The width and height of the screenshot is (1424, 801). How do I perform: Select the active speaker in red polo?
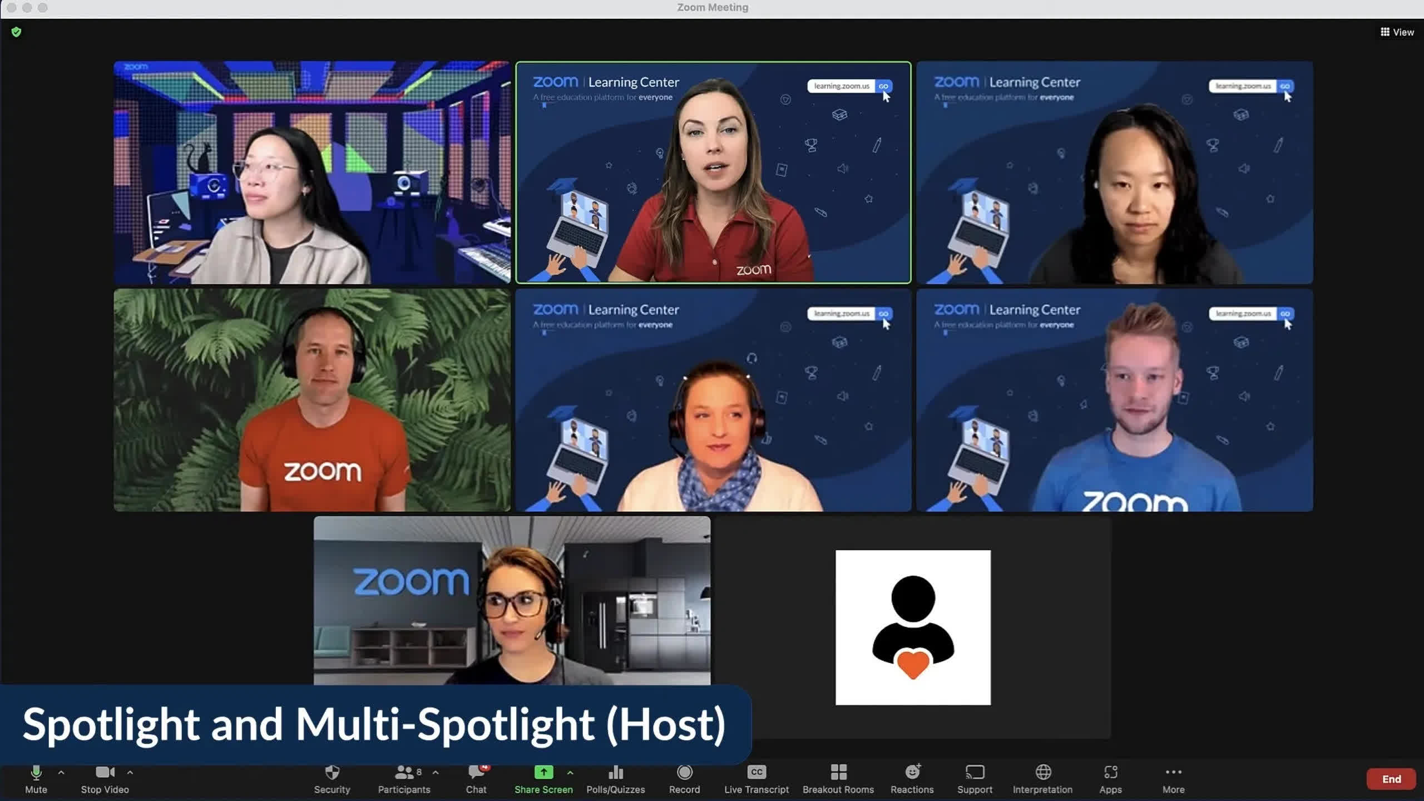pyautogui.click(x=713, y=172)
